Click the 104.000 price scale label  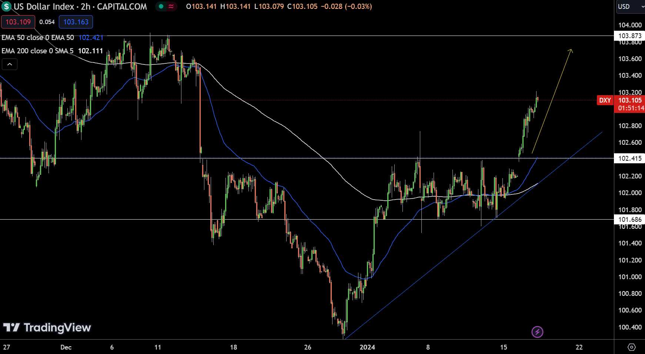click(x=630, y=25)
